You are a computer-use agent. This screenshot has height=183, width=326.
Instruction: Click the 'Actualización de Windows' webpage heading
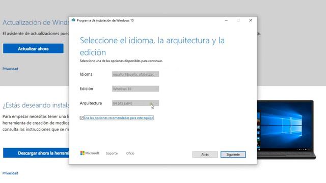(36, 22)
